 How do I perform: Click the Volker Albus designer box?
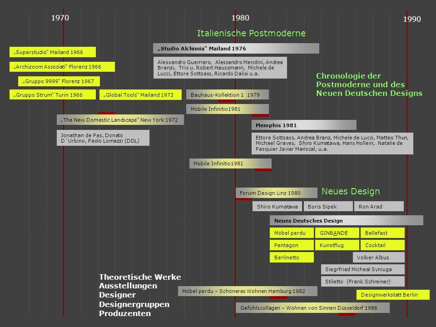tap(379, 257)
